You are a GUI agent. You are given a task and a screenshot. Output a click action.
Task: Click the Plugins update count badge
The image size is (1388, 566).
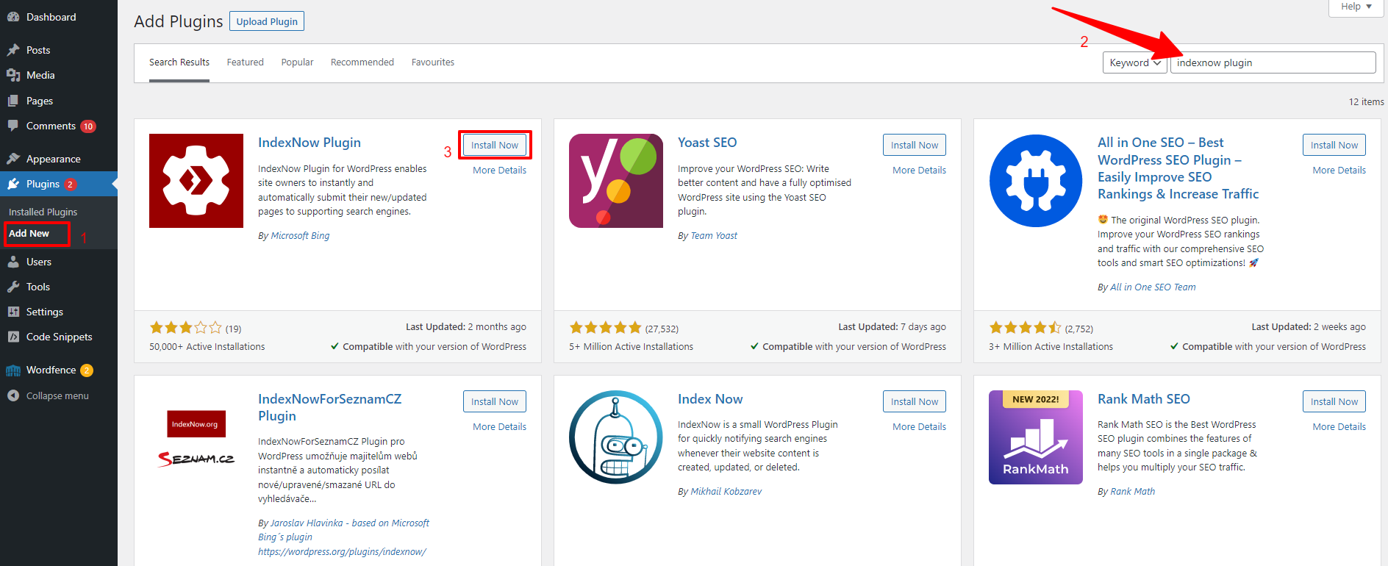tap(70, 185)
